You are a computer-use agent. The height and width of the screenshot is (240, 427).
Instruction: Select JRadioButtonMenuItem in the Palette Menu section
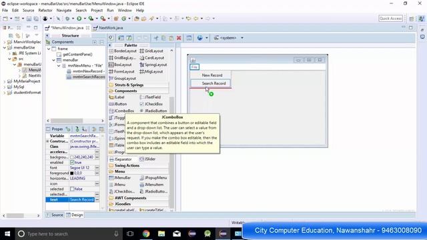coord(153,191)
